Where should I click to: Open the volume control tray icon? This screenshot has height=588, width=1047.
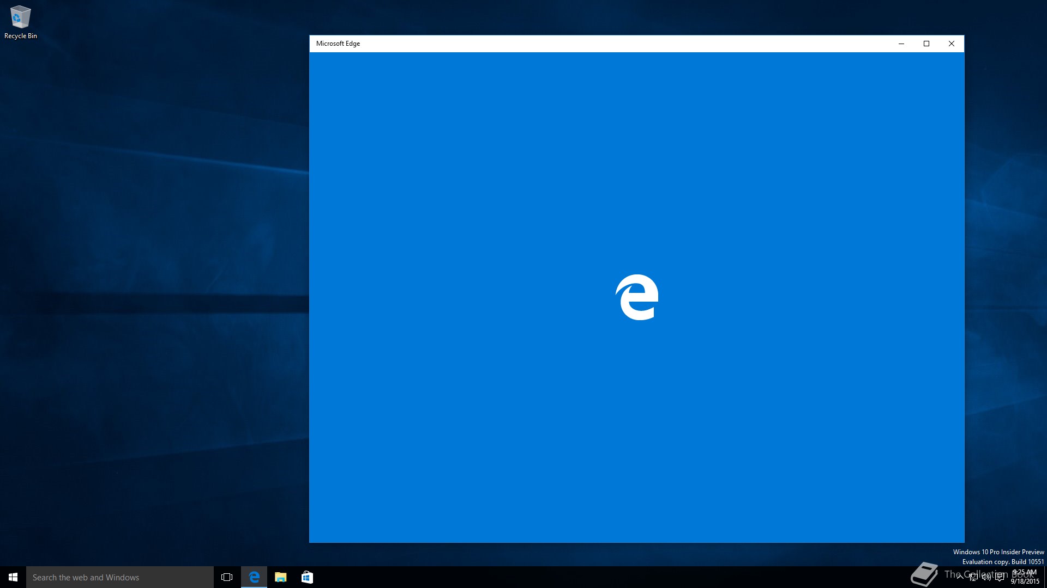pyautogui.click(x=986, y=577)
